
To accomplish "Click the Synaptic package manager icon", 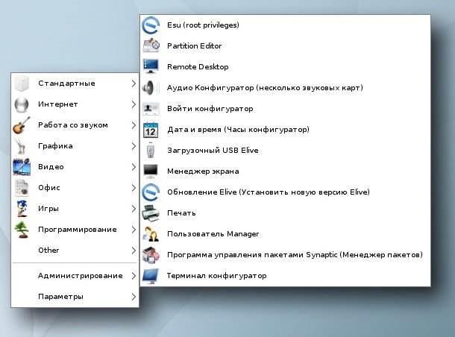I will point(151,255).
